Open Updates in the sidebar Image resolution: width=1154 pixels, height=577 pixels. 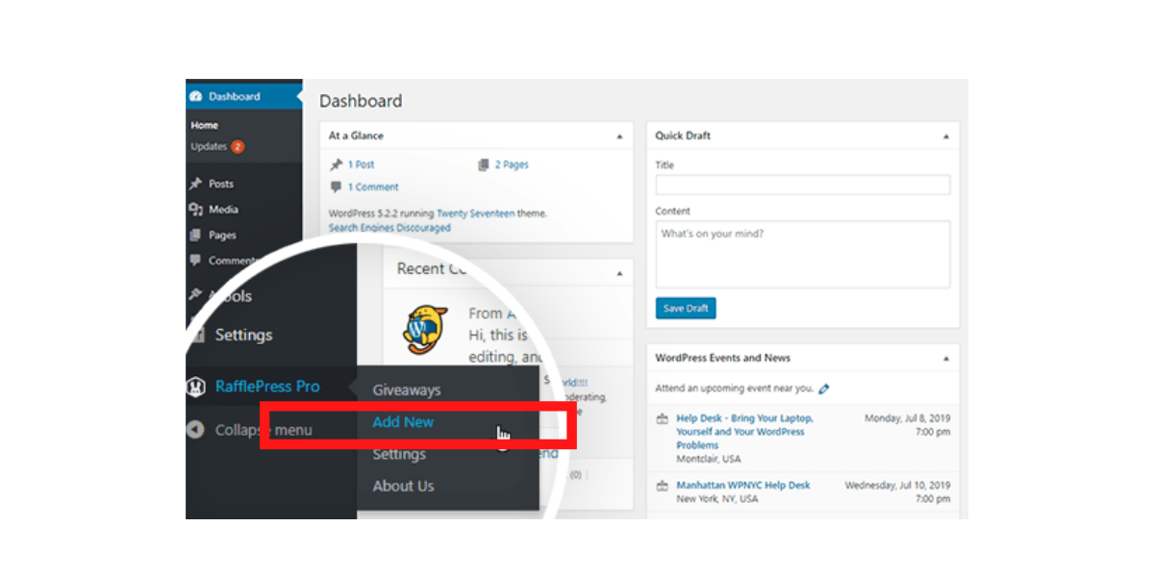(209, 147)
